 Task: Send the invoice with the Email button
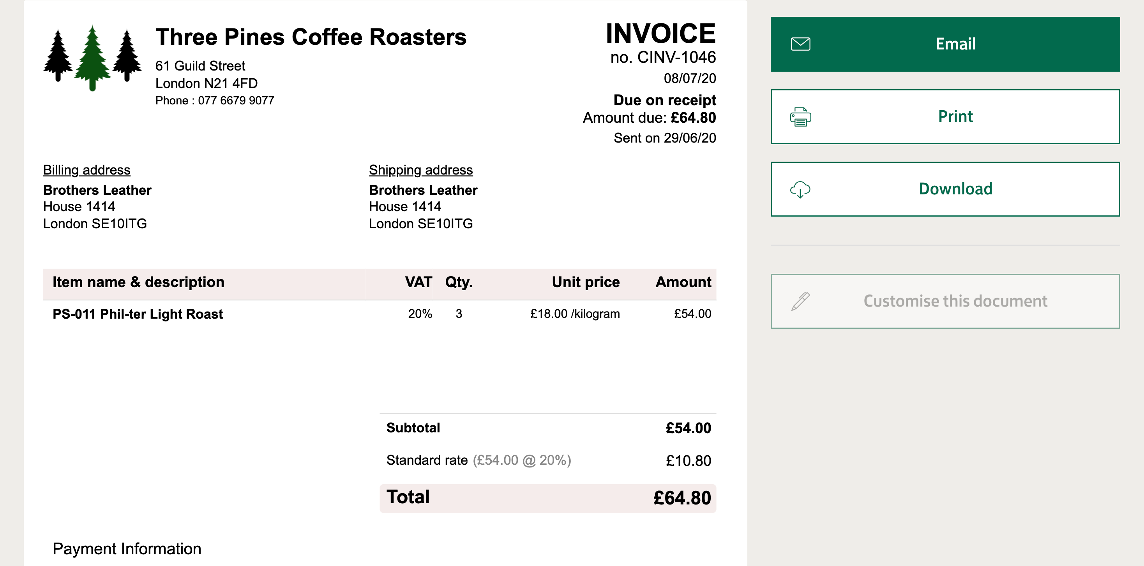tap(945, 44)
